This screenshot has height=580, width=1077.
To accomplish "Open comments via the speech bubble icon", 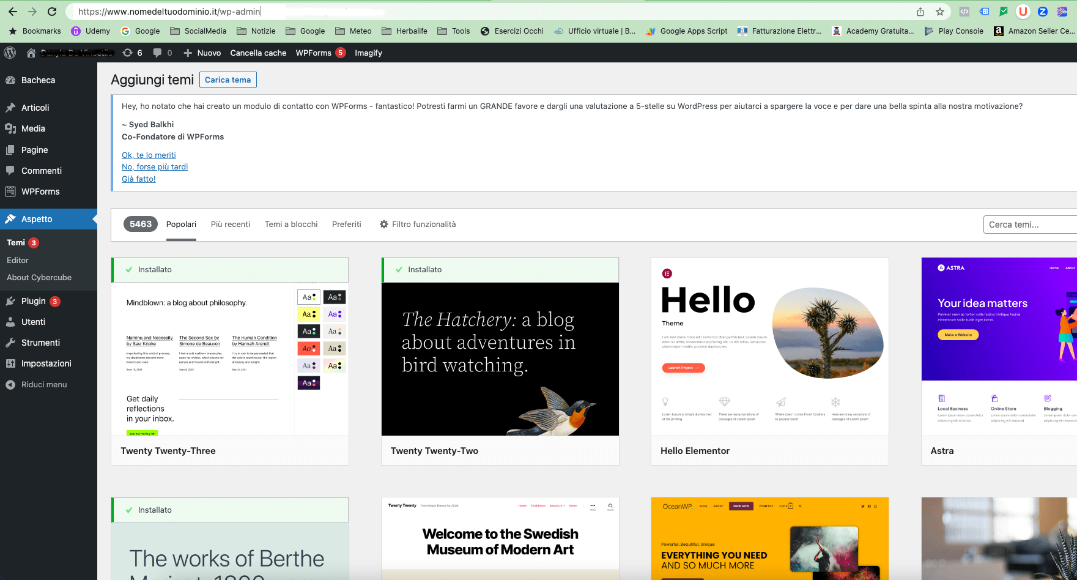I will (x=158, y=53).
